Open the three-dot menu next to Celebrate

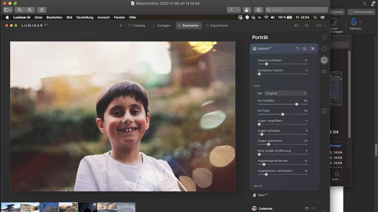point(313,208)
